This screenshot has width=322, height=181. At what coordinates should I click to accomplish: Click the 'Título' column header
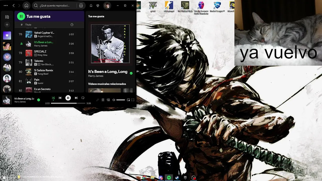click(28, 25)
